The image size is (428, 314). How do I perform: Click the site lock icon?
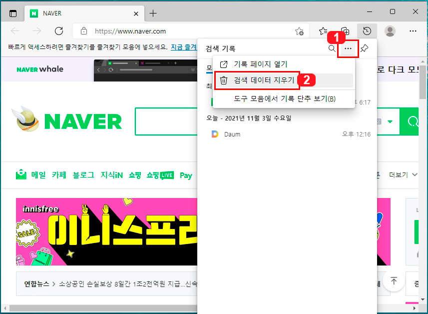(84, 31)
